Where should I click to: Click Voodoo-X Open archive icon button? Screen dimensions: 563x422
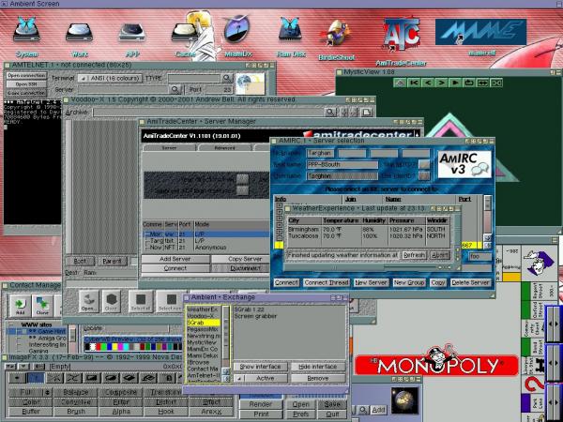click(89, 301)
